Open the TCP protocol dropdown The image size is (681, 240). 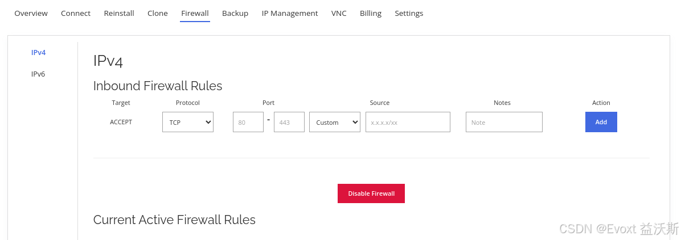[x=188, y=122]
